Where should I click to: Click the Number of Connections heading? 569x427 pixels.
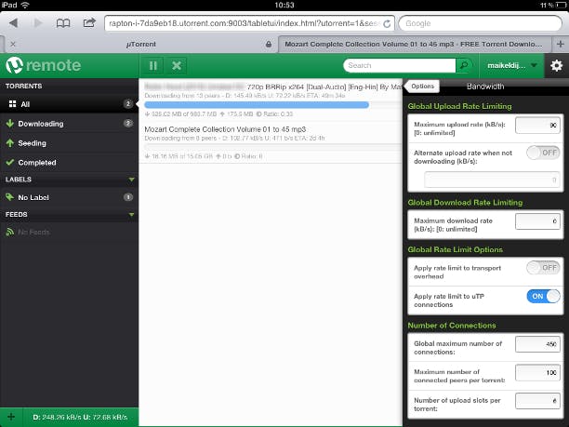(452, 326)
